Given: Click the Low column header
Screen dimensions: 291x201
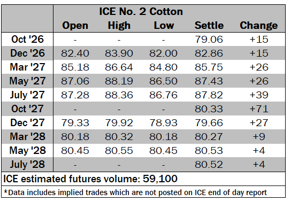Looking at the screenshot, I should [164, 26].
